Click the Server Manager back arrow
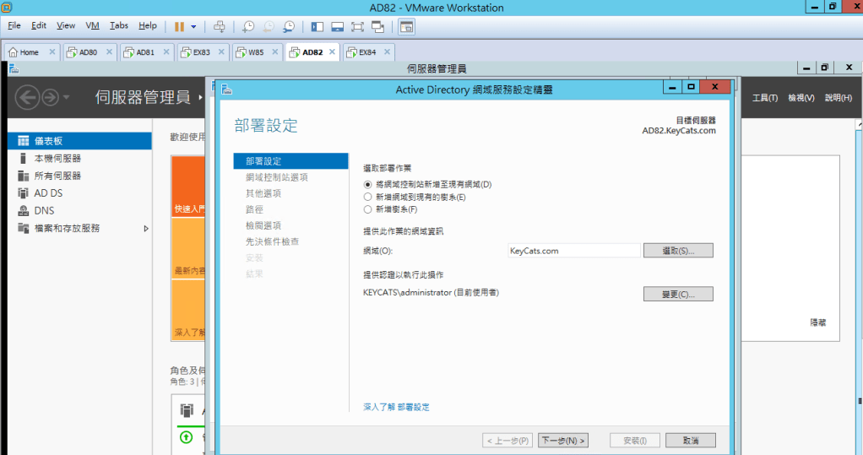 point(27,98)
